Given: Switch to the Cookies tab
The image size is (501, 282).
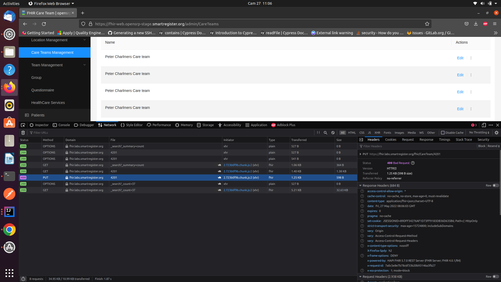Looking at the screenshot, I should [x=390, y=140].
